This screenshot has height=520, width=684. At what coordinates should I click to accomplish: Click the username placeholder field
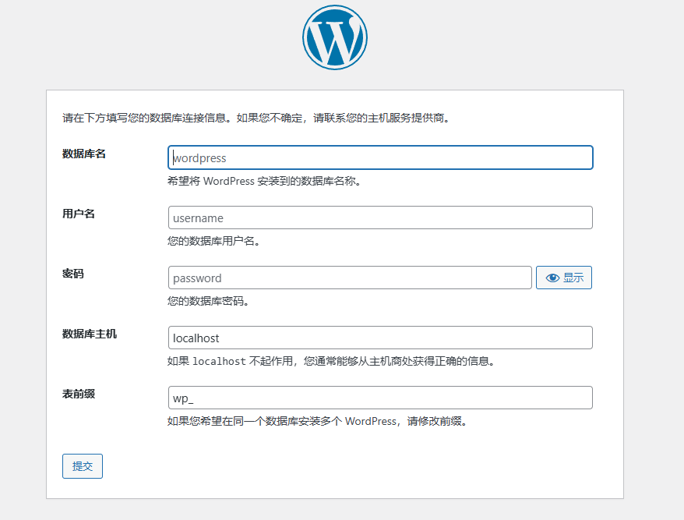(x=379, y=218)
